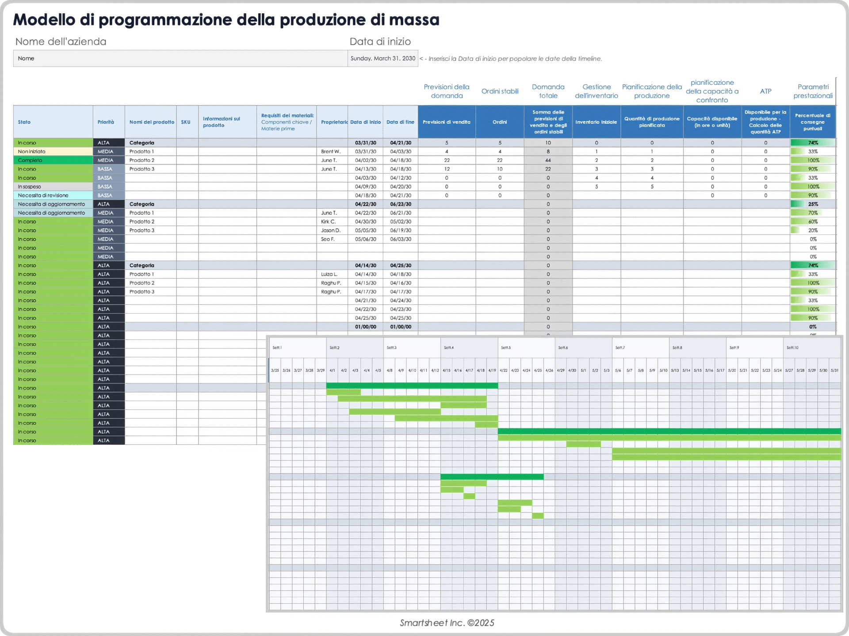Image resolution: width=849 pixels, height=636 pixels.
Task: Click the Parametri prestazionali column header
Action: (813, 91)
